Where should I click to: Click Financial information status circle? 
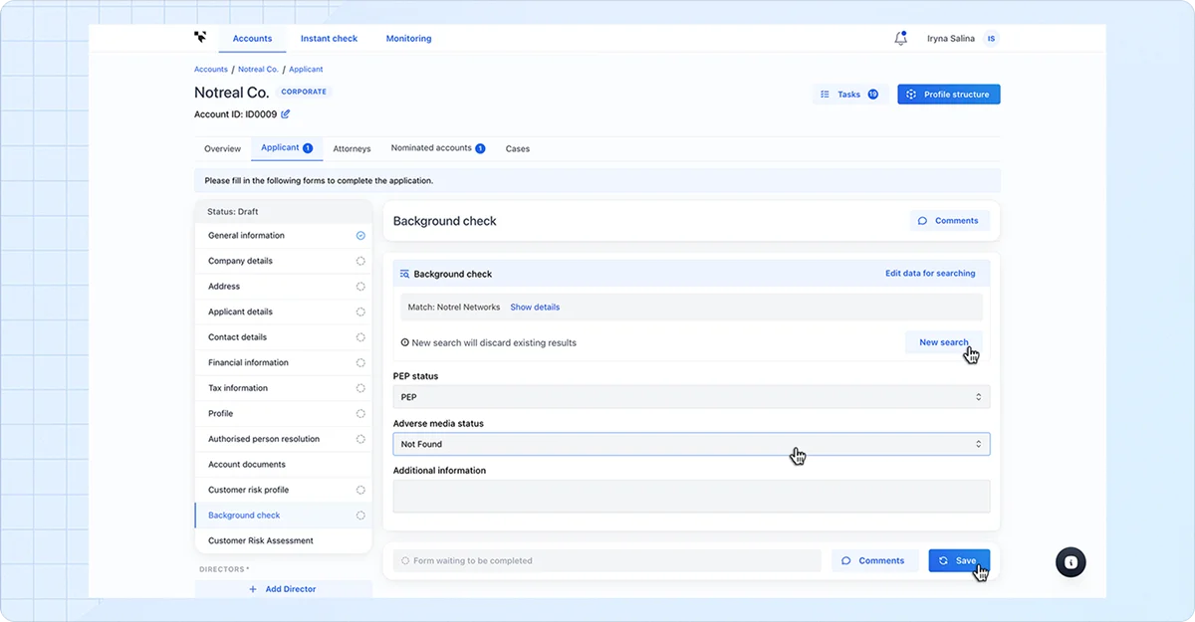(x=360, y=362)
